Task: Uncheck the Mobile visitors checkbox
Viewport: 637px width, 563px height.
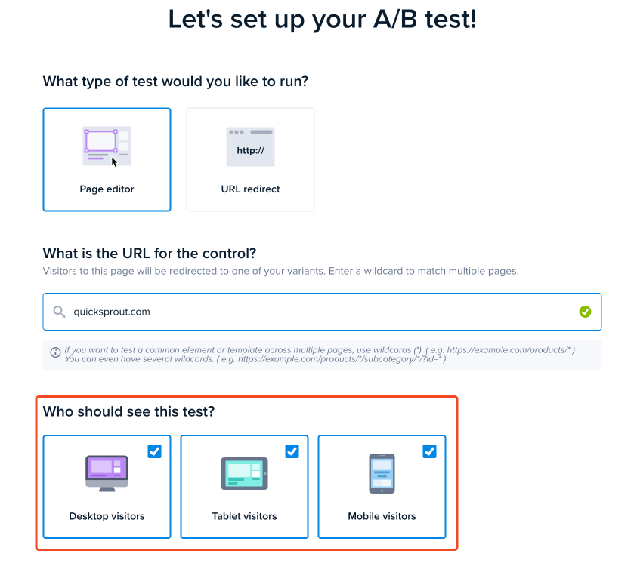Action: tap(429, 451)
